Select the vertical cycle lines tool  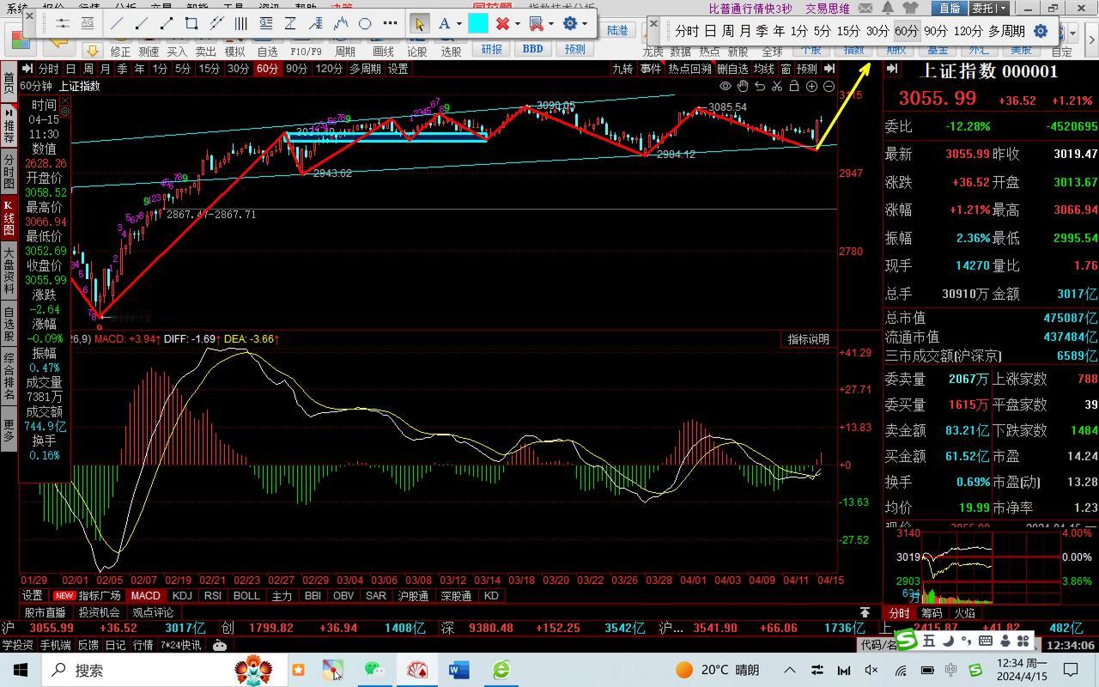pyautogui.click(x=241, y=24)
